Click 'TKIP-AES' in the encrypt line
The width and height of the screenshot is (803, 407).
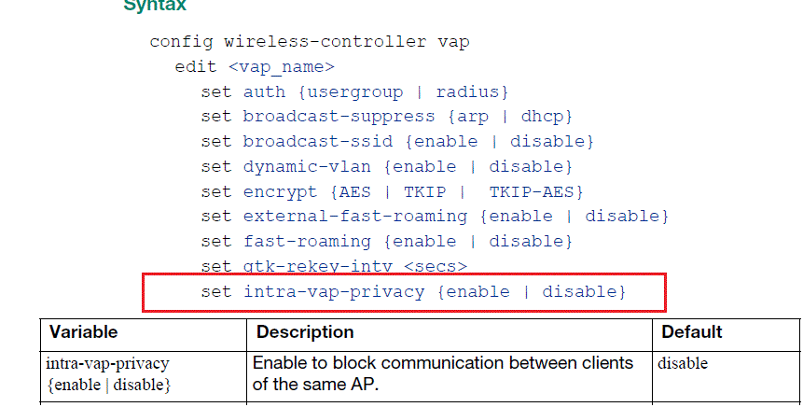(535, 191)
